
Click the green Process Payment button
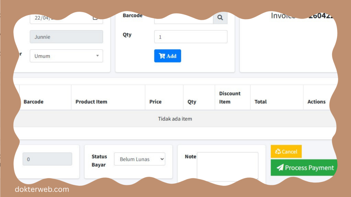pos(304,168)
